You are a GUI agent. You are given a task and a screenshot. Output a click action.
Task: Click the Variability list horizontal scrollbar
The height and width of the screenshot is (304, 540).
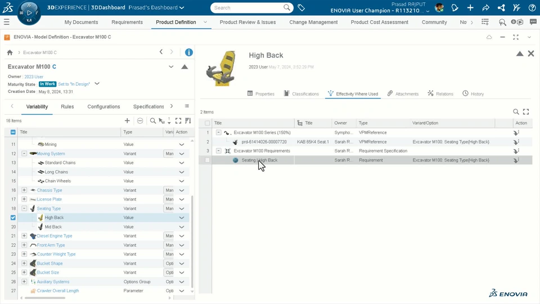[45, 298]
